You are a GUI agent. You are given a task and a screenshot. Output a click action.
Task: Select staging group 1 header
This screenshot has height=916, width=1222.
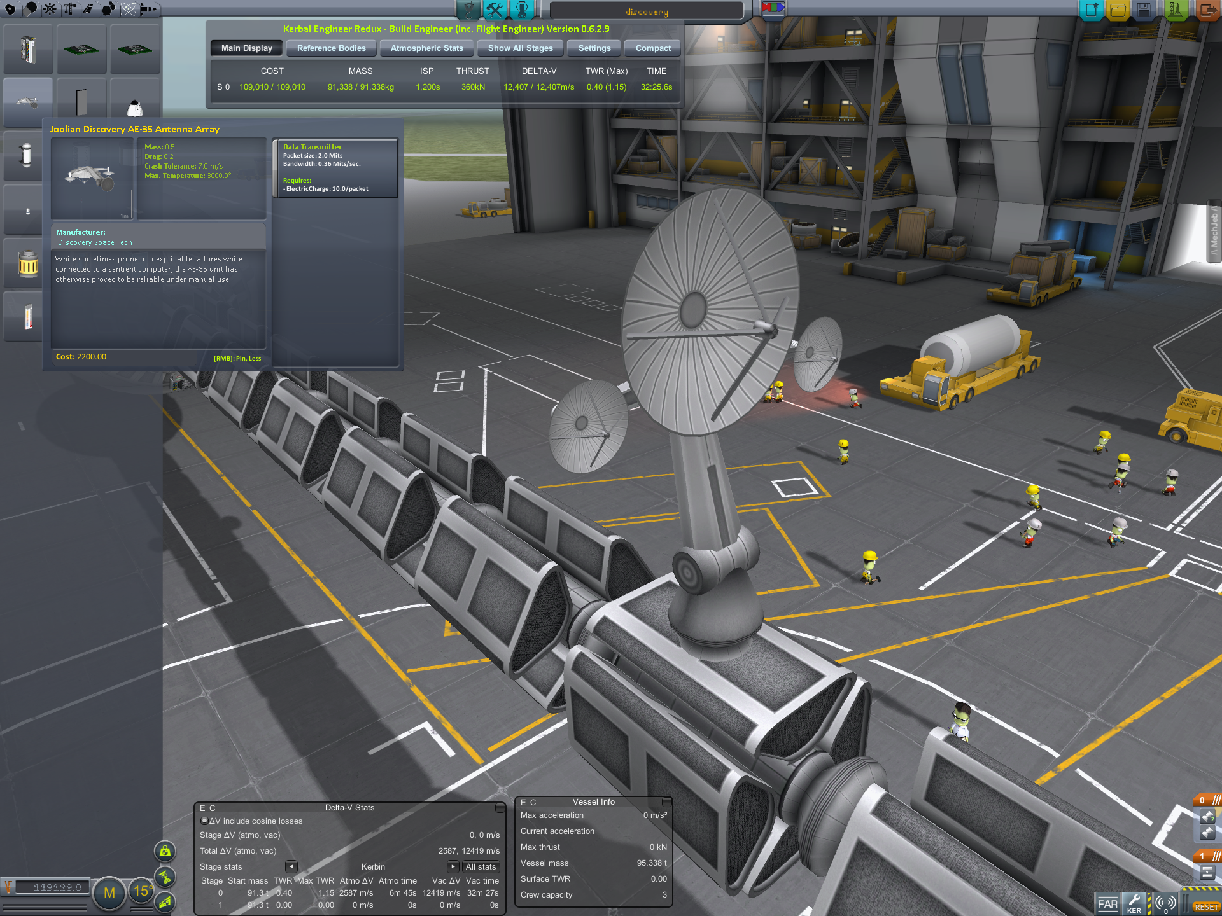click(x=1207, y=856)
